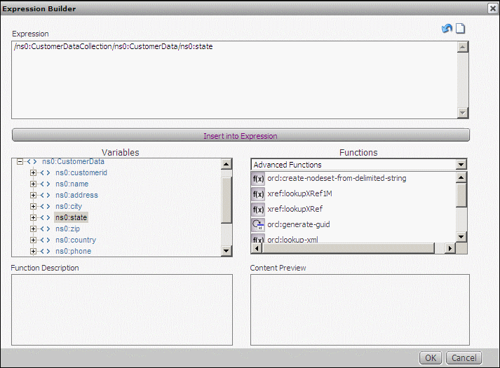Open the Advanced Functions dropdown
Viewport: 500px width, 368px height.
[461, 165]
